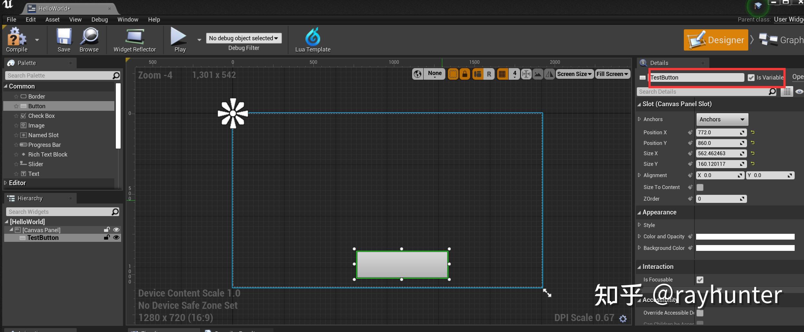Switch to Designer mode
The height and width of the screenshot is (332, 804).
pyautogui.click(x=716, y=40)
